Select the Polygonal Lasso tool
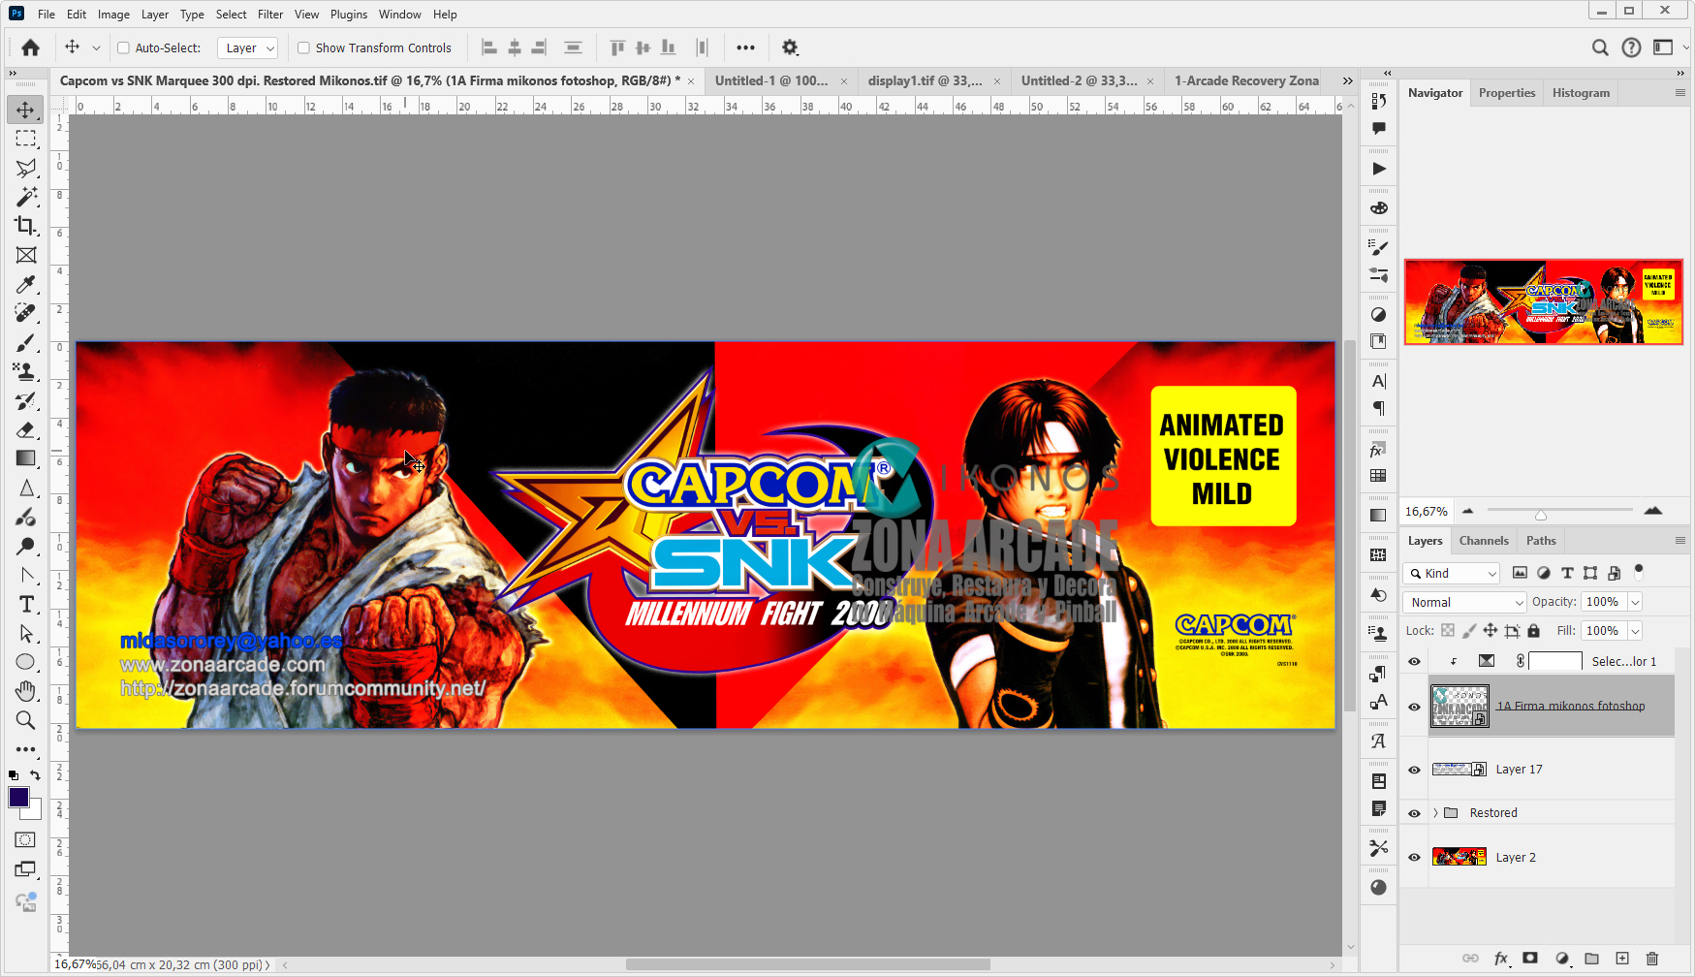 click(x=26, y=168)
